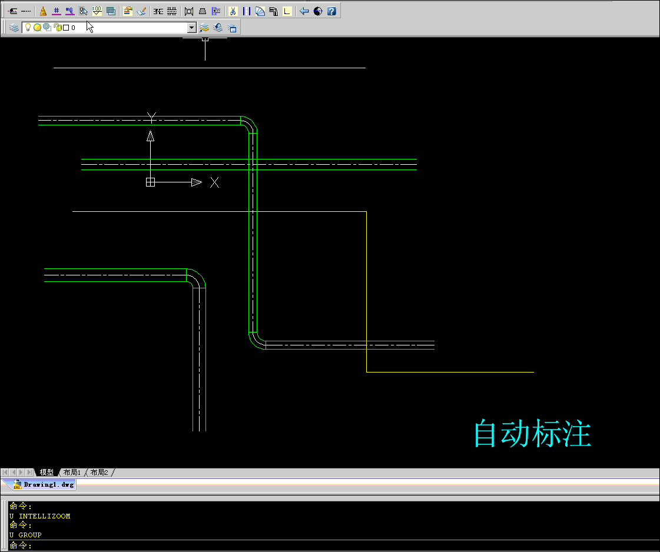
Task: Open the Layer Properties Manager icon
Action: pos(14,28)
